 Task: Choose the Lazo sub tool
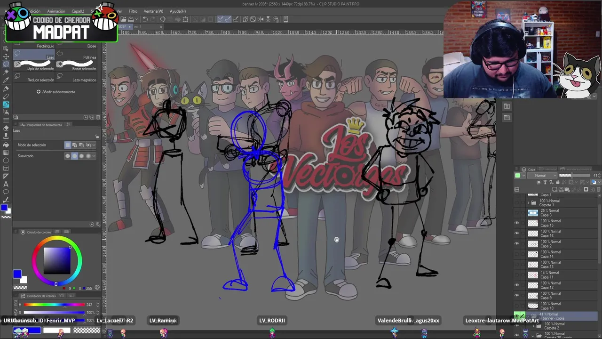35,54
